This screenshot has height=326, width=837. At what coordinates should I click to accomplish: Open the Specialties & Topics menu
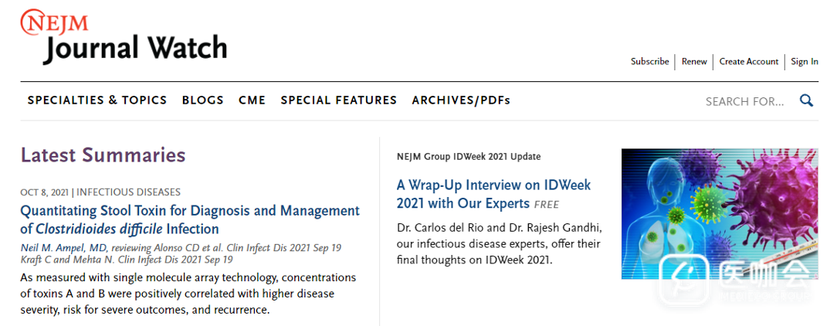(97, 100)
